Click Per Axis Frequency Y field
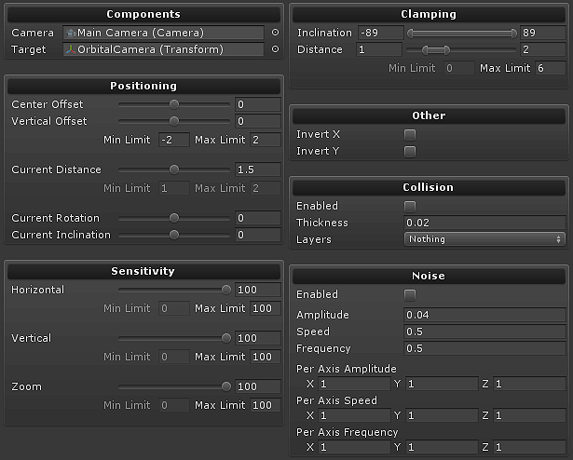Screen dimensions: 573x460 pos(442,447)
